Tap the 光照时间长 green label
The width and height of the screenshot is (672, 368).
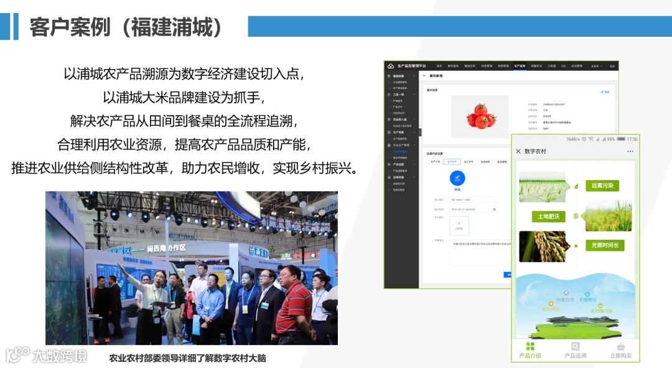605,245
